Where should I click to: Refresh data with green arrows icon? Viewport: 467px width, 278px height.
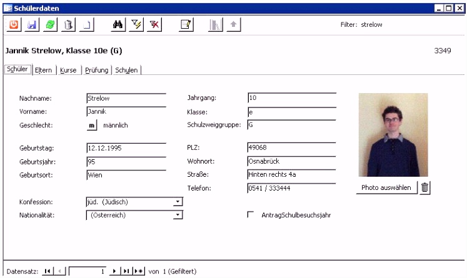[x=50, y=24]
